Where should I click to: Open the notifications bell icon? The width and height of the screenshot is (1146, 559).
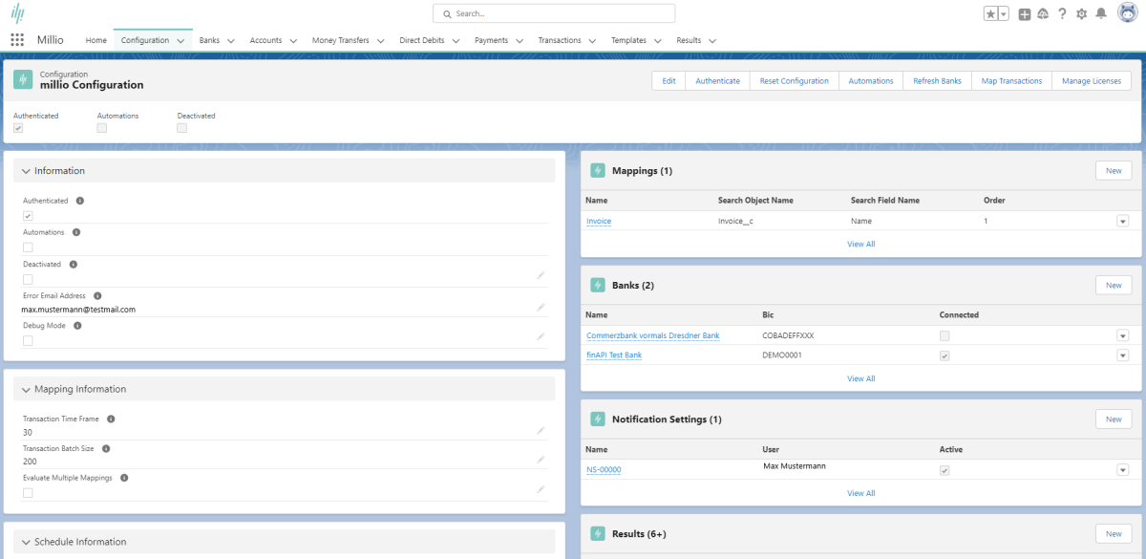tap(1101, 13)
